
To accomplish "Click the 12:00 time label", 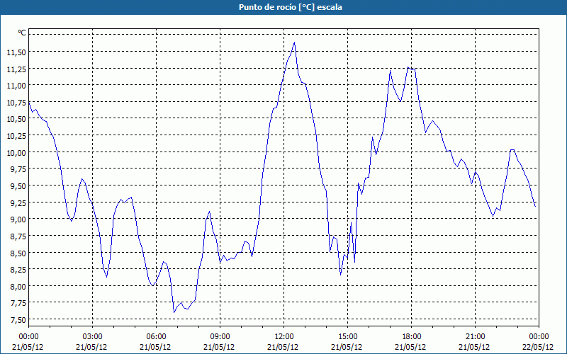I will (284, 336).
